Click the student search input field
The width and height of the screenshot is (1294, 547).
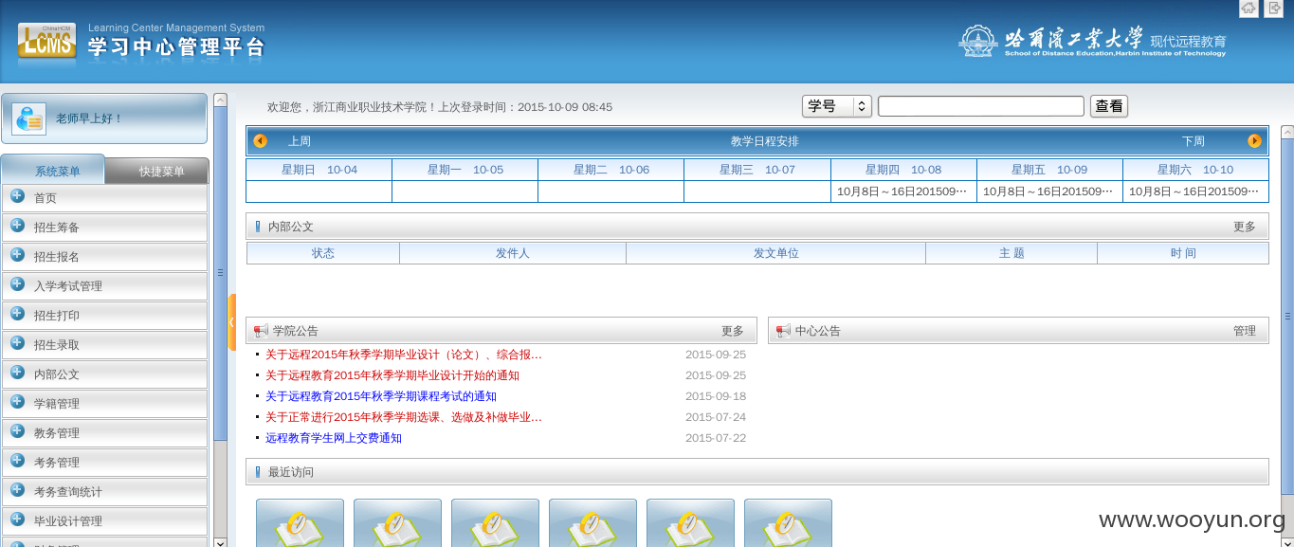pos(980,106)
